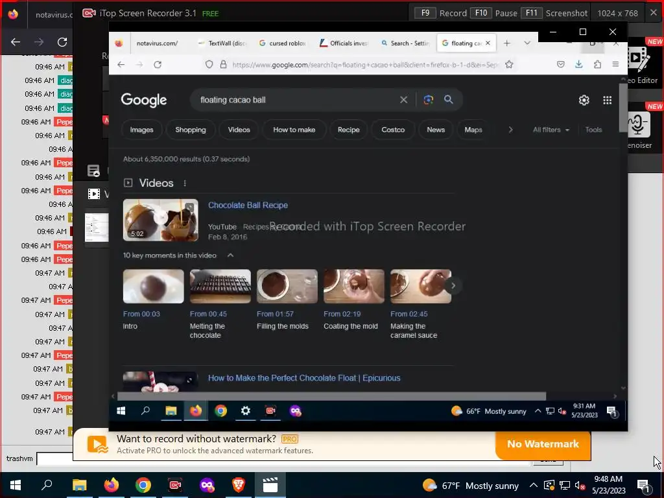Image resolution: width=664 pixels, height=498 pixels.
Task: Reload page in background Firefox window
Action: [62, 42]
